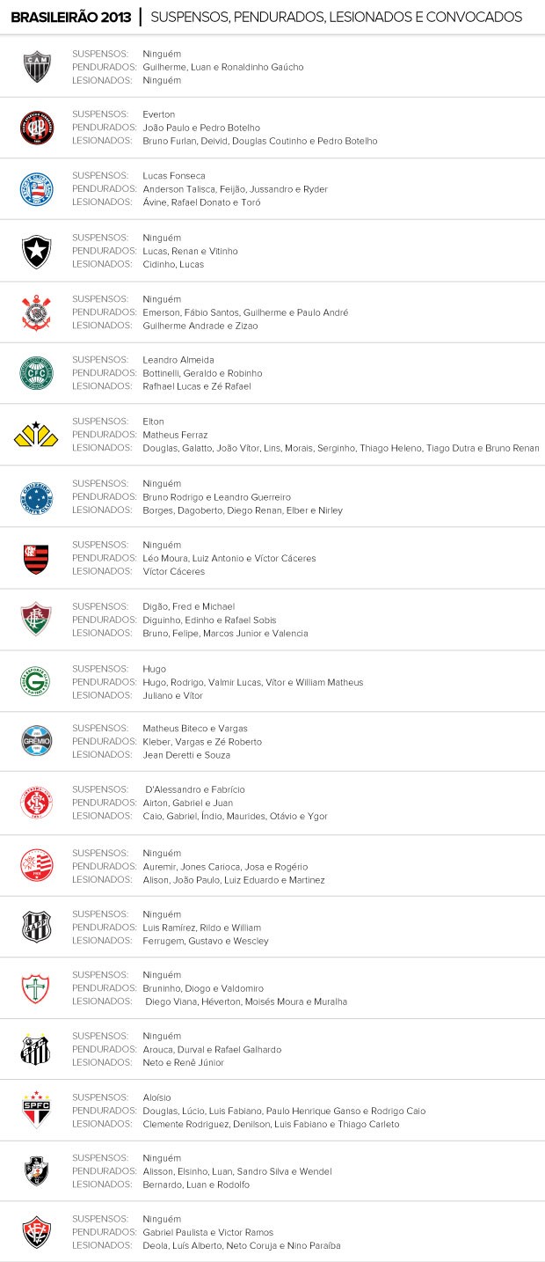Select the Vasco da Gama crest
Viewport: 545px width, 1262px height.
(x=37, y=1171)
